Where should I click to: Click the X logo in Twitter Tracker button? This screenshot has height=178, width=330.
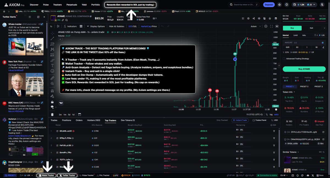60,175
